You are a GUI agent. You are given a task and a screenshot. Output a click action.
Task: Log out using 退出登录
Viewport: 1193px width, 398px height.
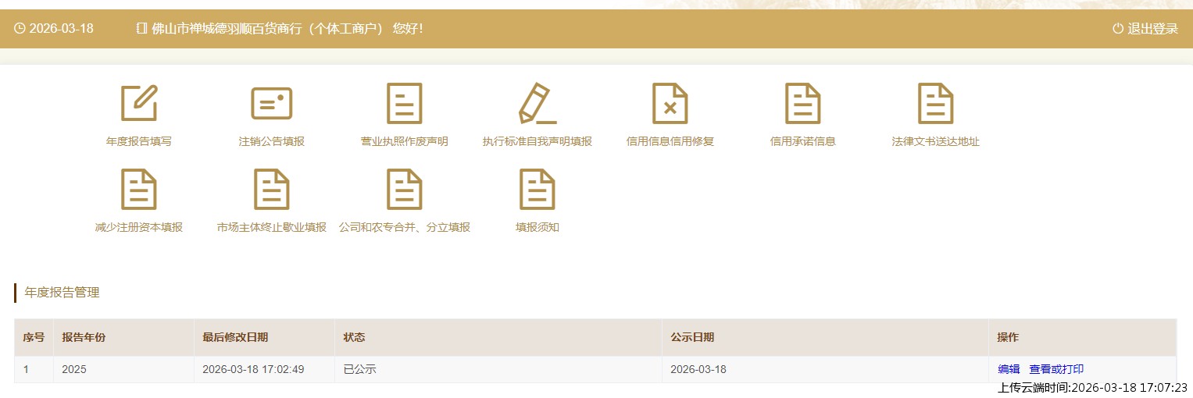point(1145,29)
